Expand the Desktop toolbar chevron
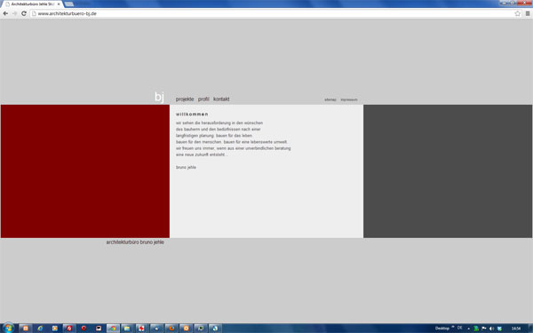The image size is (533, 333). tap(453, 327)
